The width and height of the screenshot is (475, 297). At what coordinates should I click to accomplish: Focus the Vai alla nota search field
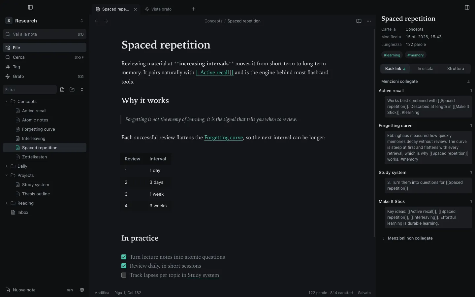45,34
